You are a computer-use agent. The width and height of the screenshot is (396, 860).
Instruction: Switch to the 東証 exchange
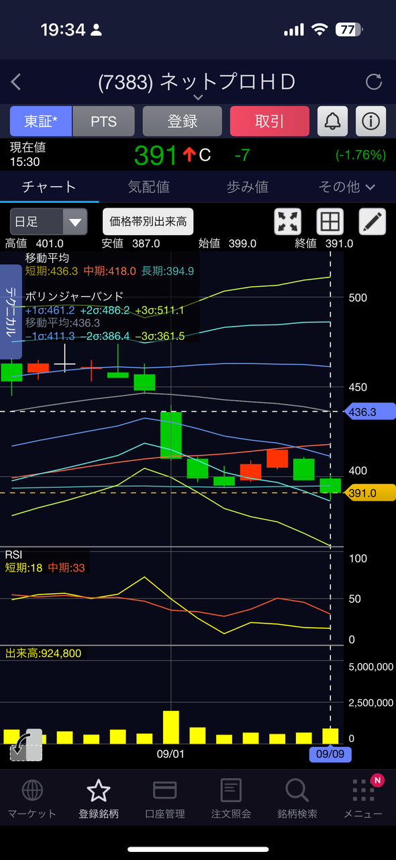coord(41,121)
